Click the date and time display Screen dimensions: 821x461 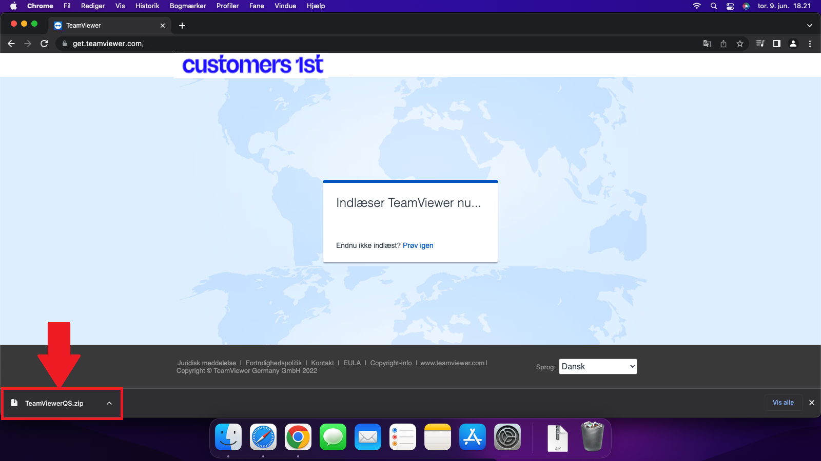click(784, 6)
